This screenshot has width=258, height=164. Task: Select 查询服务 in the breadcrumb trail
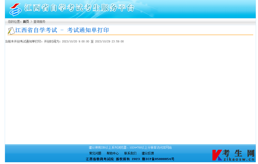pos(39,22)
